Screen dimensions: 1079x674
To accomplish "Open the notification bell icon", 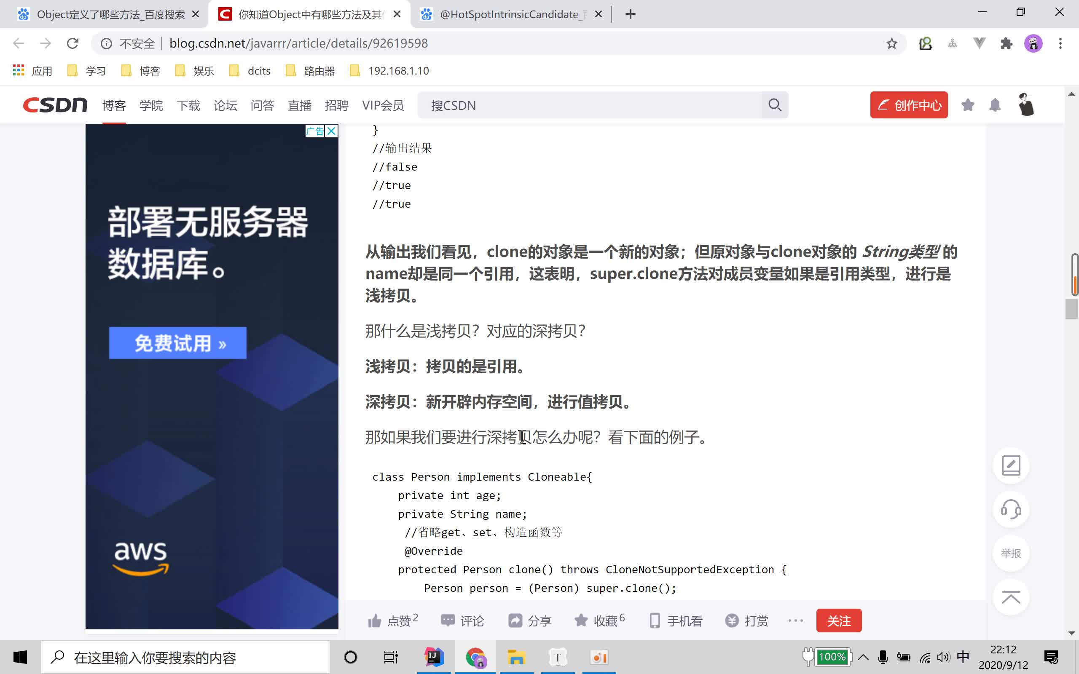I will coord(995,105).
